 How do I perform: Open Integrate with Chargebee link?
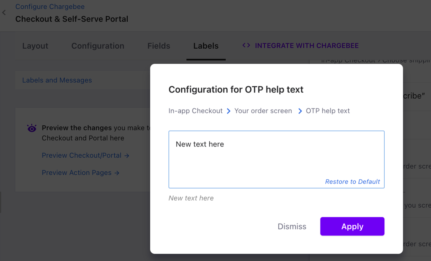pyautogui.click(x=307, y=46)
